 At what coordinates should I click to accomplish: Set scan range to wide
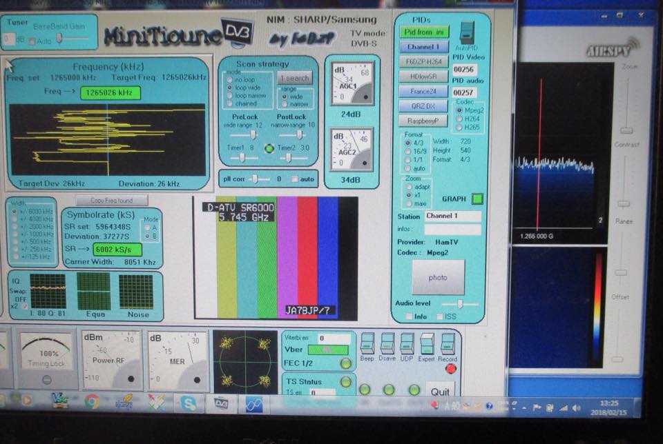[x=285, y=97]
